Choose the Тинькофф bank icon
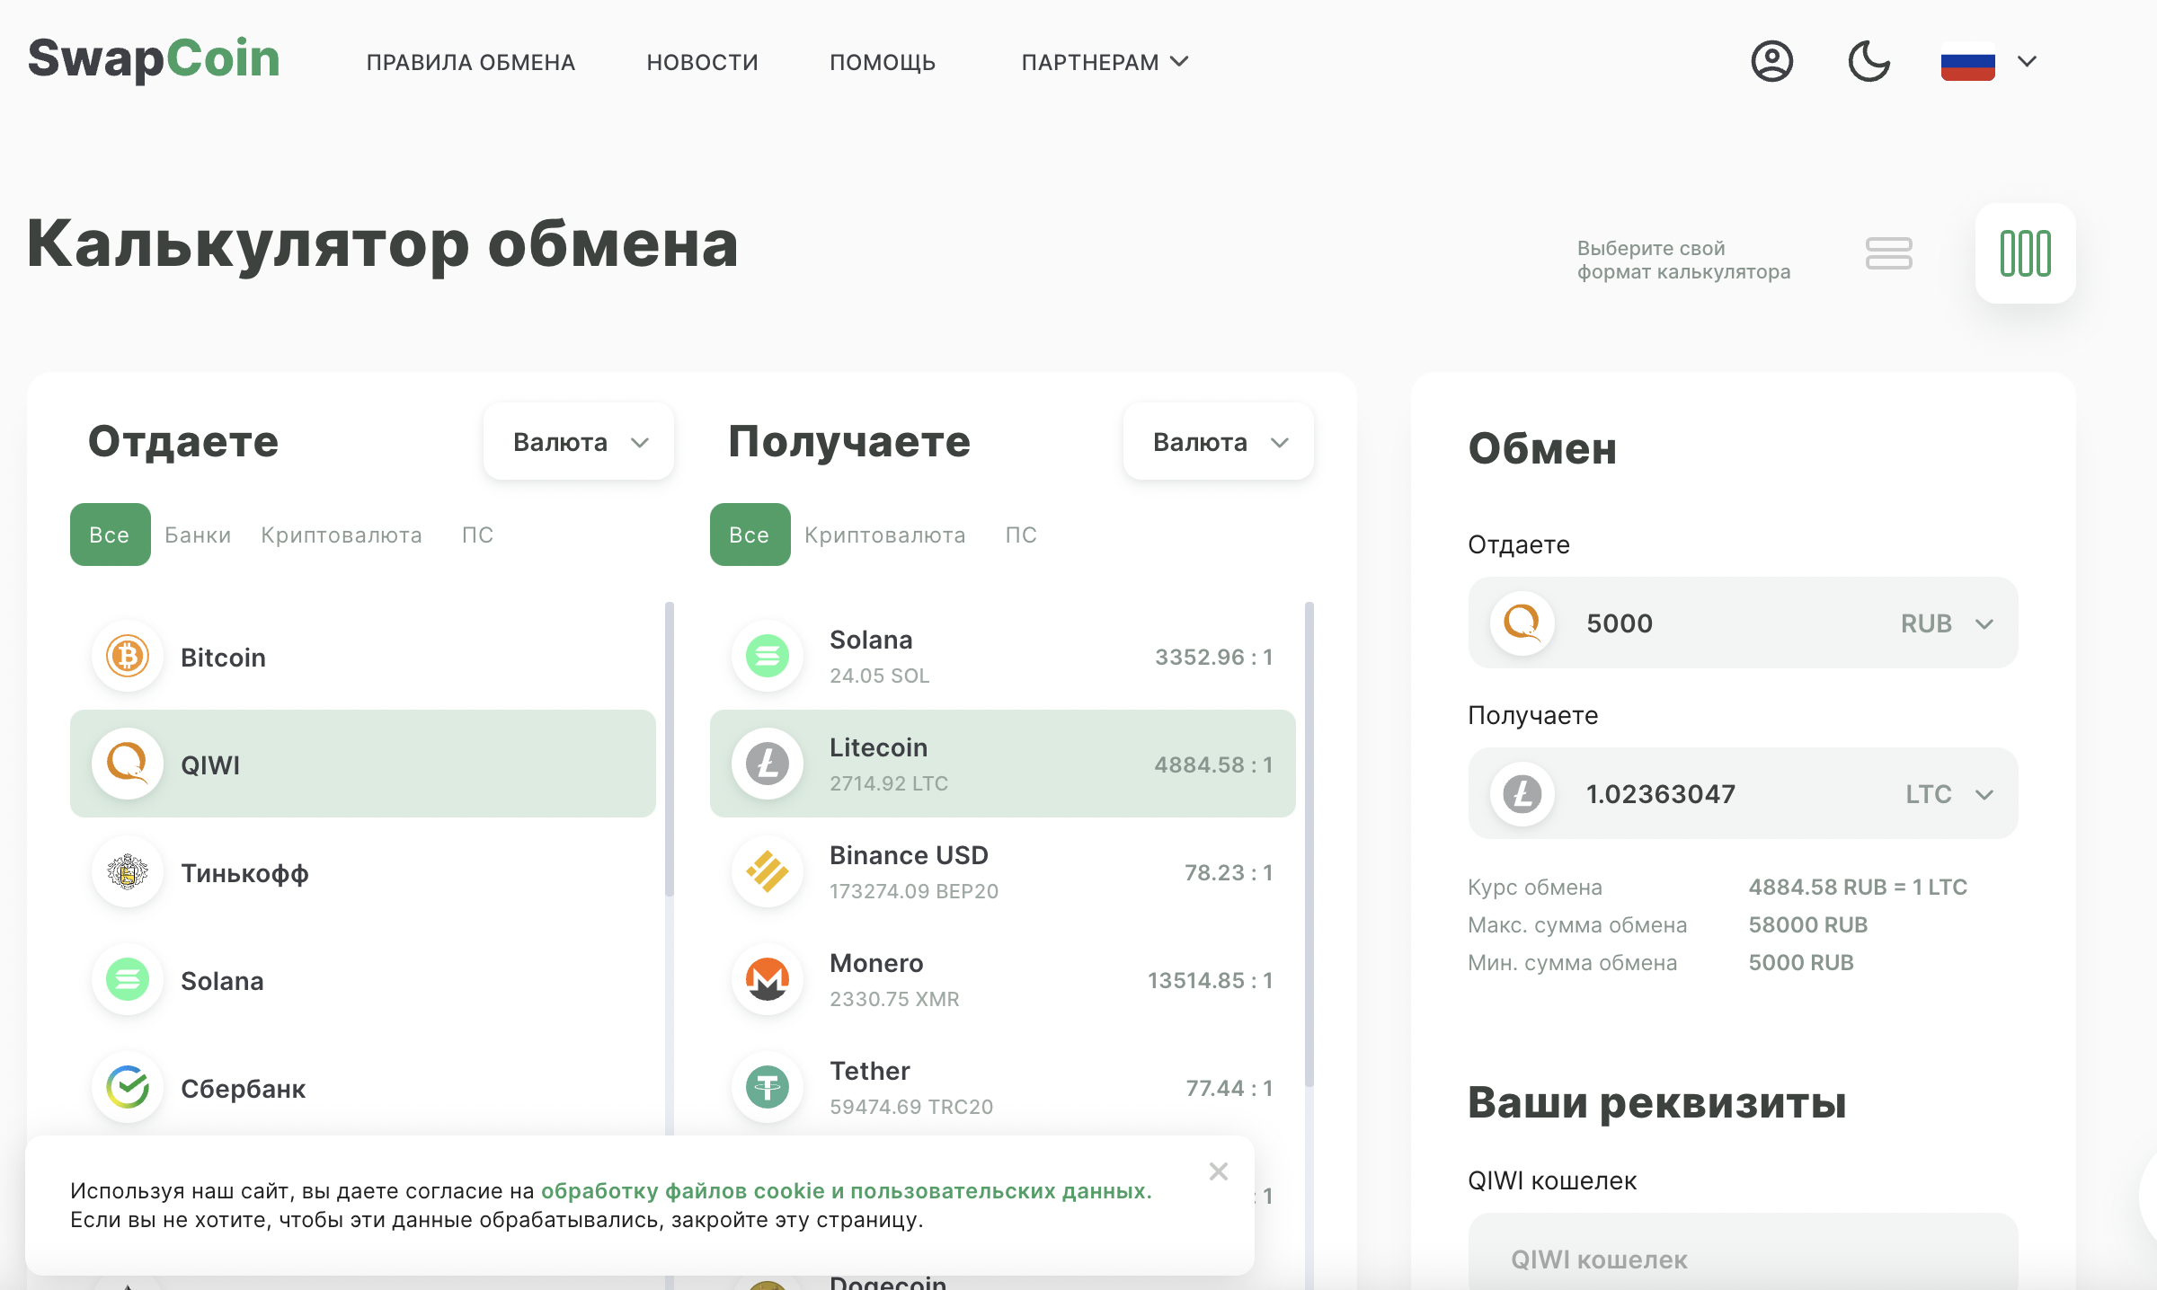Image resolution: width=2157 pixels, height=1290 pixels. click(x=128, y=872)
